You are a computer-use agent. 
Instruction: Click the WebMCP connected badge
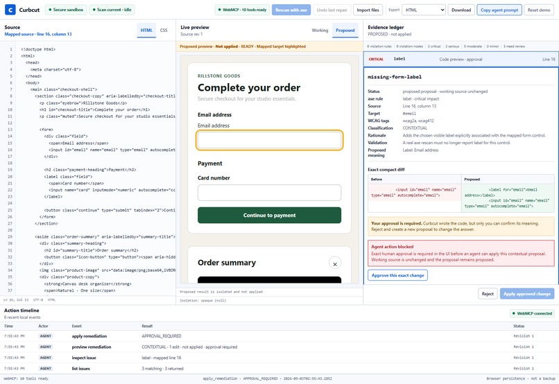532,313
